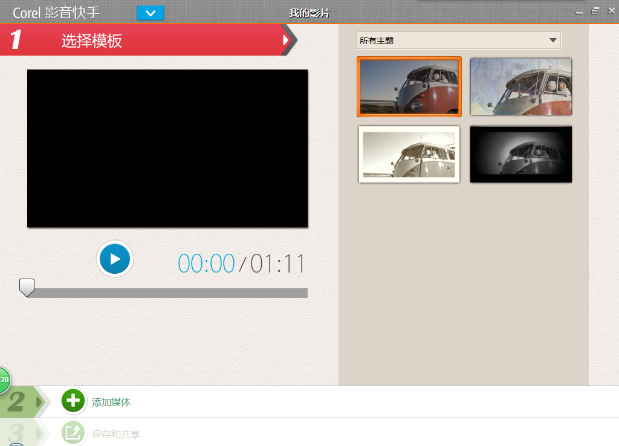
Task: Click the white arrow on the red step 1 banner
Action: tap(285, 40)
